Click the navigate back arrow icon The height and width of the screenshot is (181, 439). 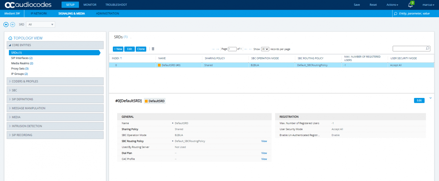point(6,25)
